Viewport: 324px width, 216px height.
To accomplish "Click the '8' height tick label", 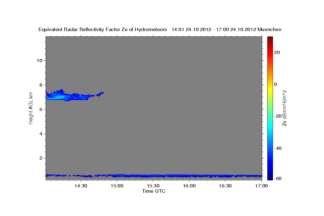I will point(40,85).
